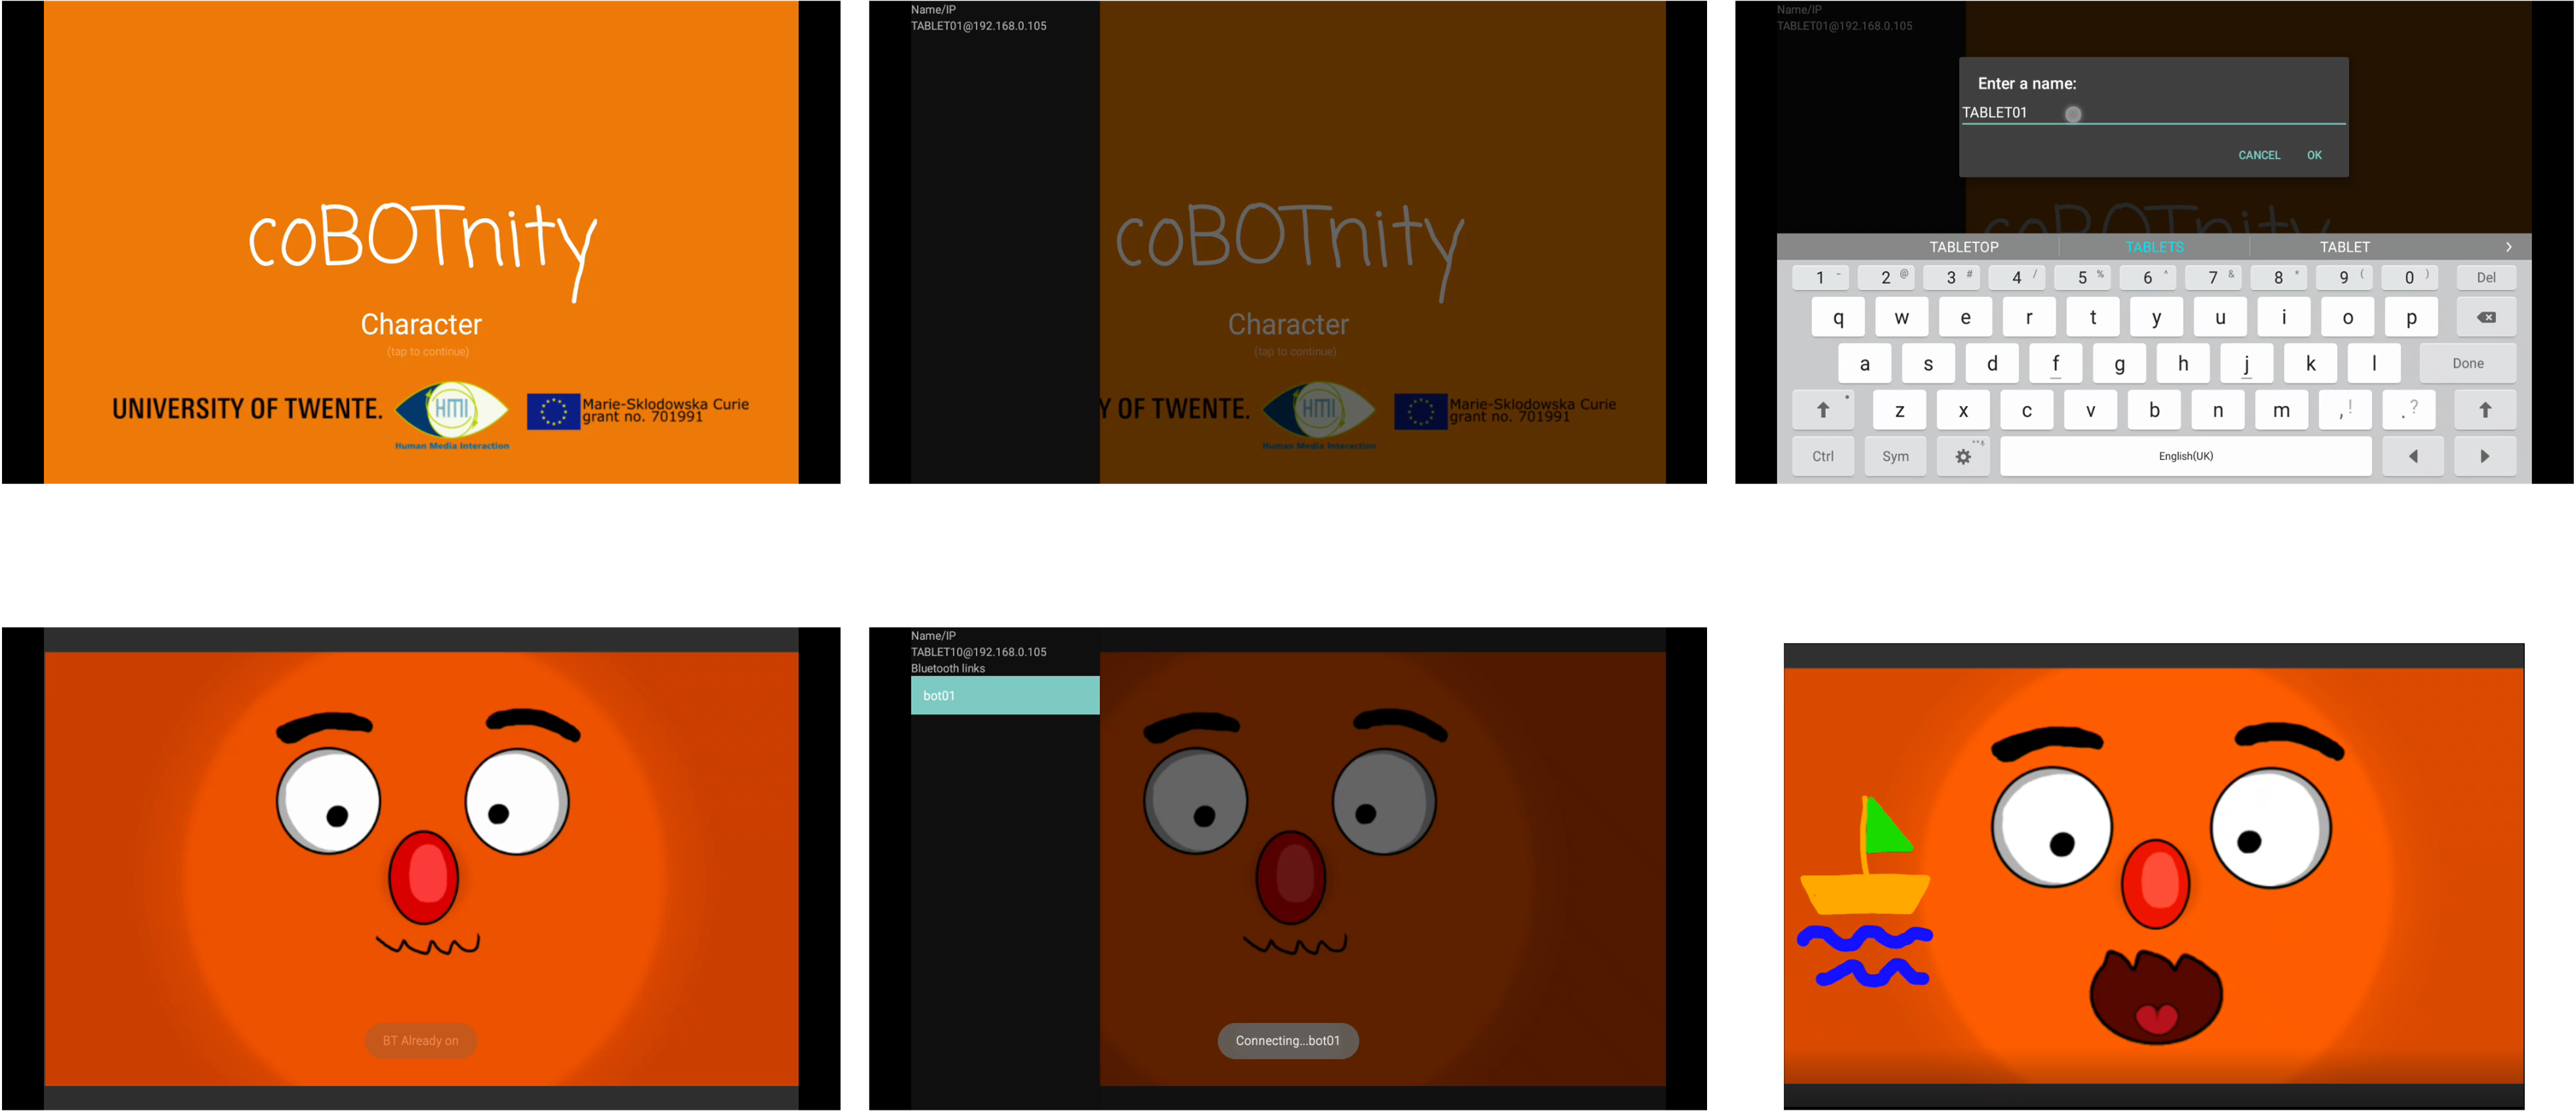Tap the left cursor arrow key

point(2413,456)
